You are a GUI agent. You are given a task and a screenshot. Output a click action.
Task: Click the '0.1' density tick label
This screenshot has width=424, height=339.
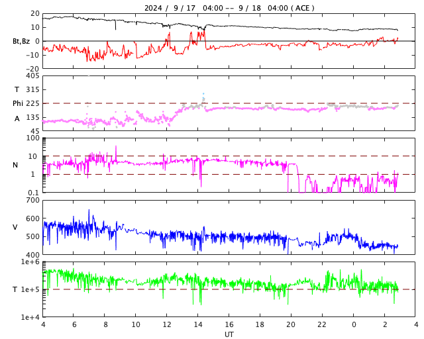(34, 193)
